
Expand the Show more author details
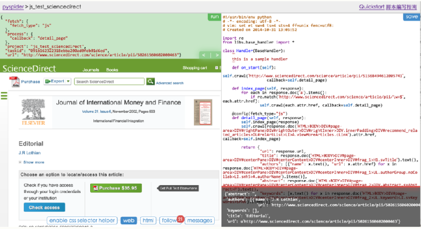pos(31,163)
